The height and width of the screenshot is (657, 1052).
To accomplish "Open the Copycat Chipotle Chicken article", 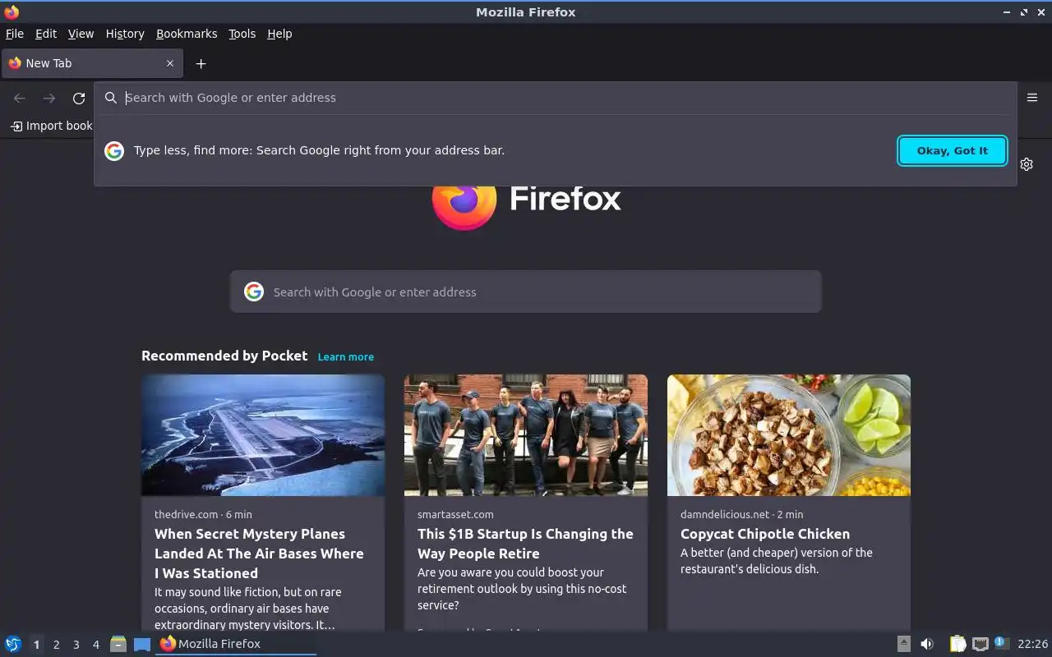I will pyautogui.click(x=765, y=534).
